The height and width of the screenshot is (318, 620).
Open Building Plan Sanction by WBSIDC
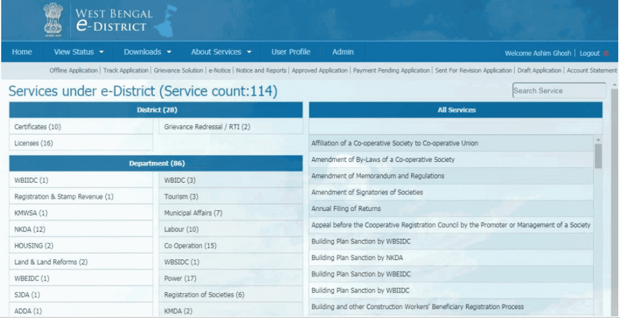[451, 241]
